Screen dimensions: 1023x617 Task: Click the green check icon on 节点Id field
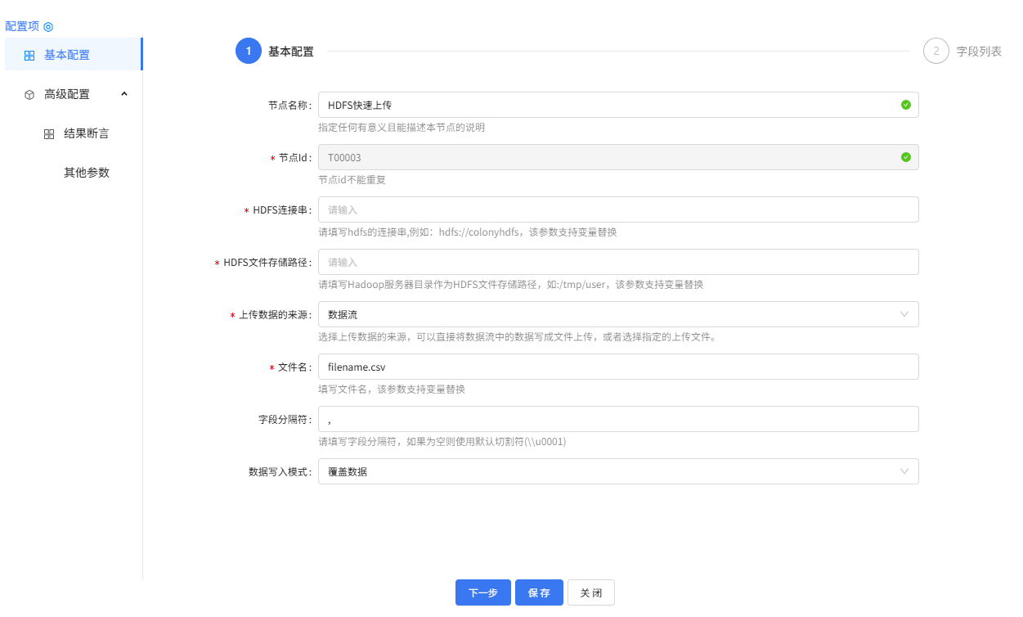click(x=905, y=156)
